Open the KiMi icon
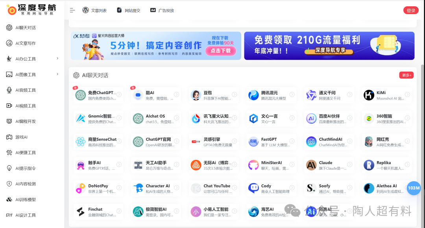Image resolution: width=425 pixels, height=228 pixels. [369, 95]
